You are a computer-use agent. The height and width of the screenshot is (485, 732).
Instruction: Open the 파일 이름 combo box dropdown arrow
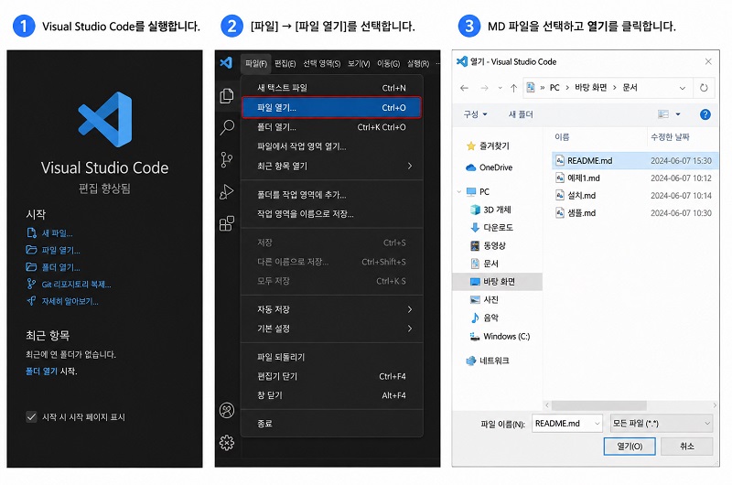pos(597,424)
